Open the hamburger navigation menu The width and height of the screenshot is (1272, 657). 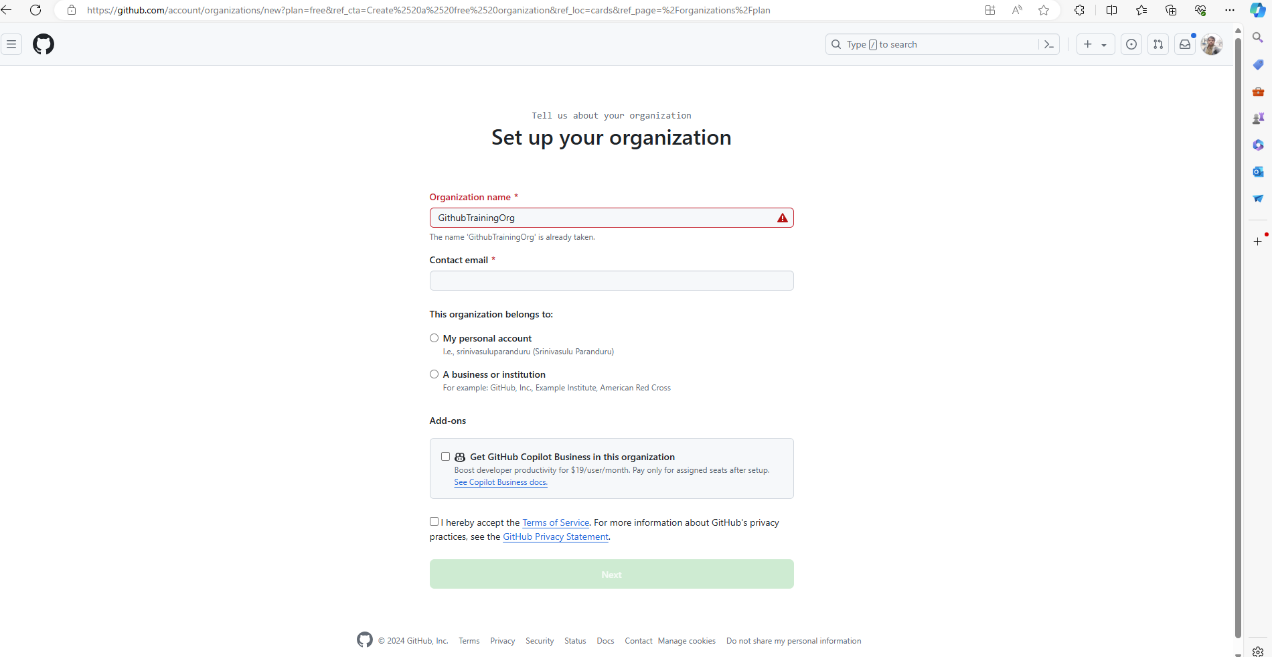[11, 44]
